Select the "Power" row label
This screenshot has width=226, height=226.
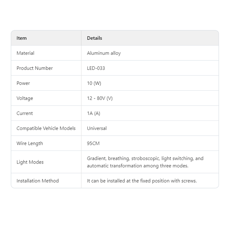click(x=23, y=83)
